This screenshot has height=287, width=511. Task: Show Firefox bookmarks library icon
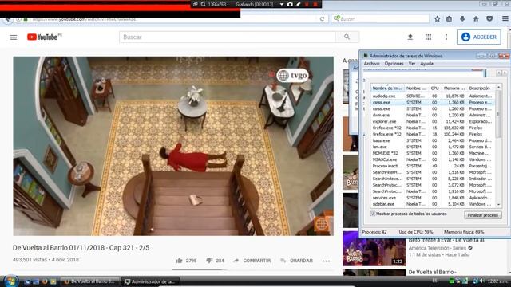(x=449, y=19)
